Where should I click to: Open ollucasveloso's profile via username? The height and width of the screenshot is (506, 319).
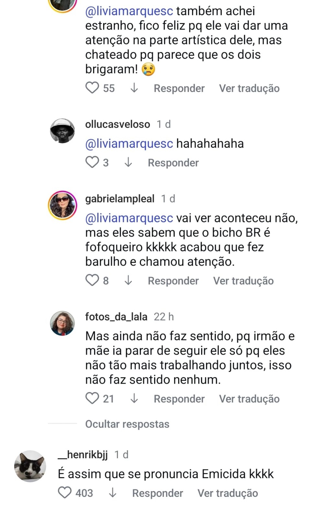coord(117,124)
